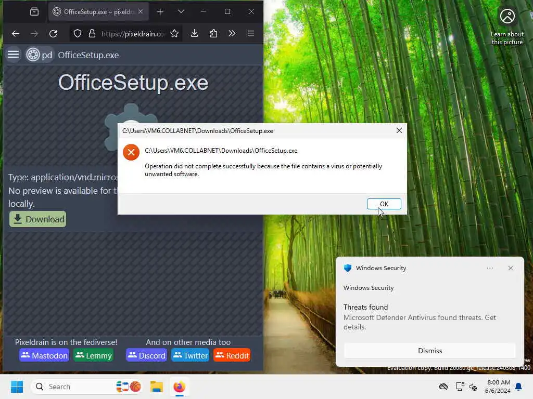Image resolution: width=533 pixels, height=399 pixels.
Task: Focus the pixeldrain URL address bar
Action: coord(133,34)
